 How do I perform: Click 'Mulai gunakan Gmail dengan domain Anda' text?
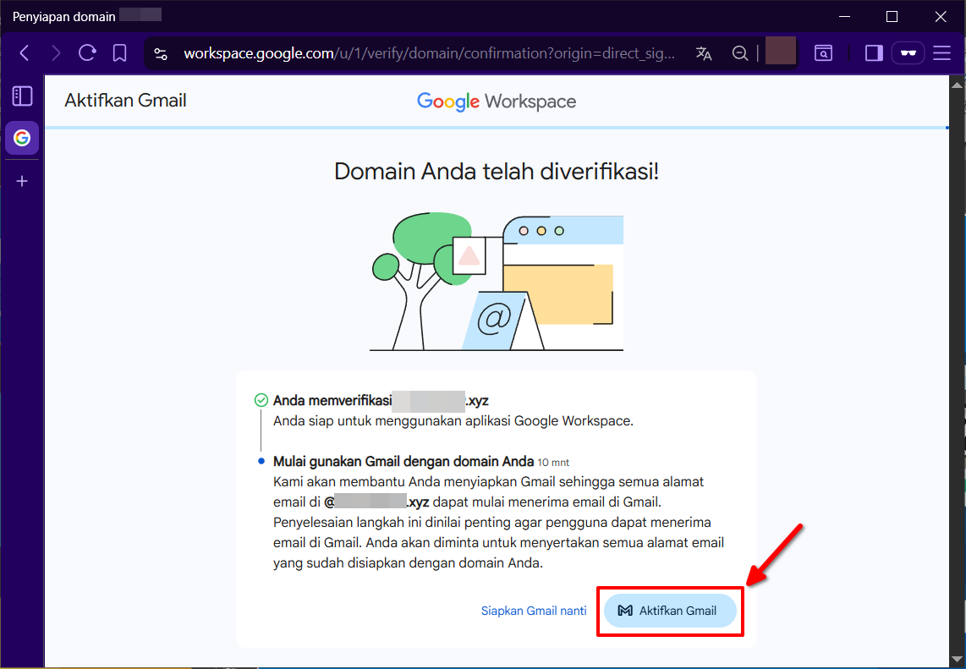(403, 462)
